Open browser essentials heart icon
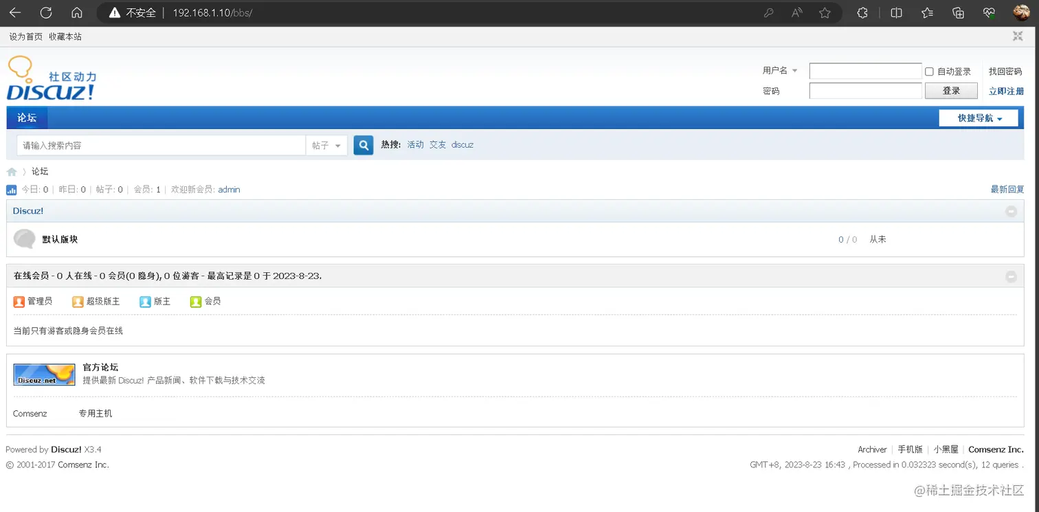This screenshot has height=512, width=1039. pyautogui.click(x=989, y=13)
